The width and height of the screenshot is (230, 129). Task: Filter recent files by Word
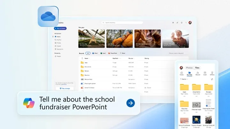[x=95, y=53]
